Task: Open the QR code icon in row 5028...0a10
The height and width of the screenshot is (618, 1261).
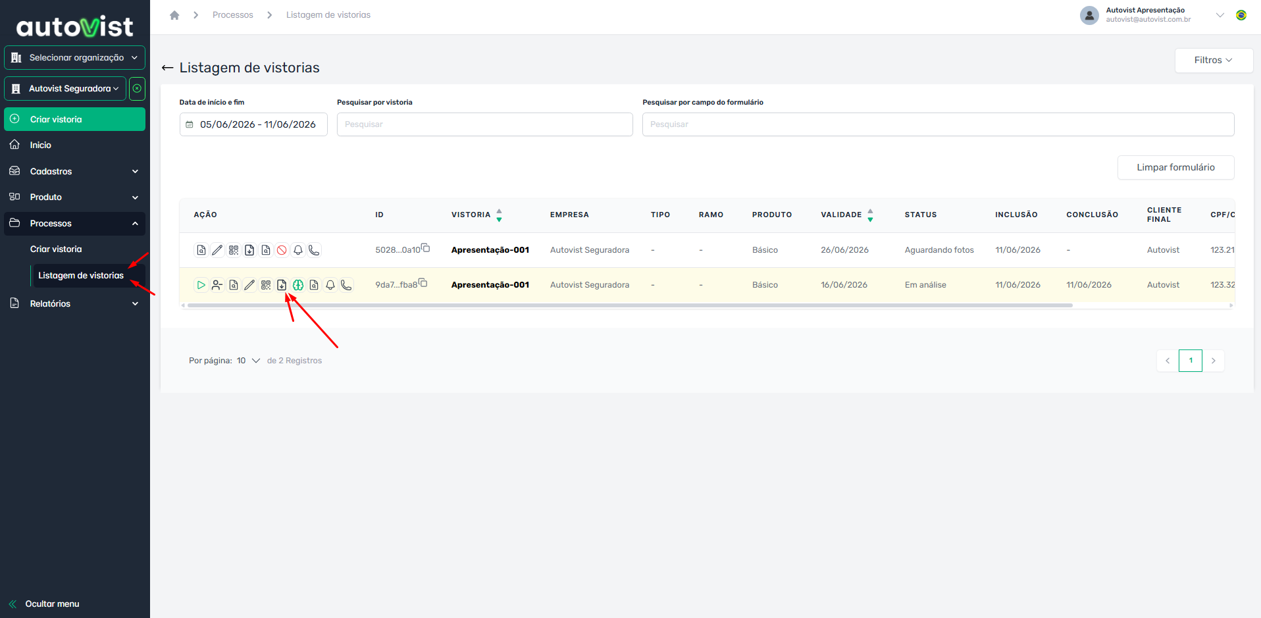Action: (x=234, y=250)
